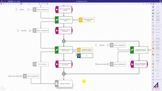The image size is (162, 91).
Task: Select the Сотрудник person element in the palette
Action: tap(156, 58)
